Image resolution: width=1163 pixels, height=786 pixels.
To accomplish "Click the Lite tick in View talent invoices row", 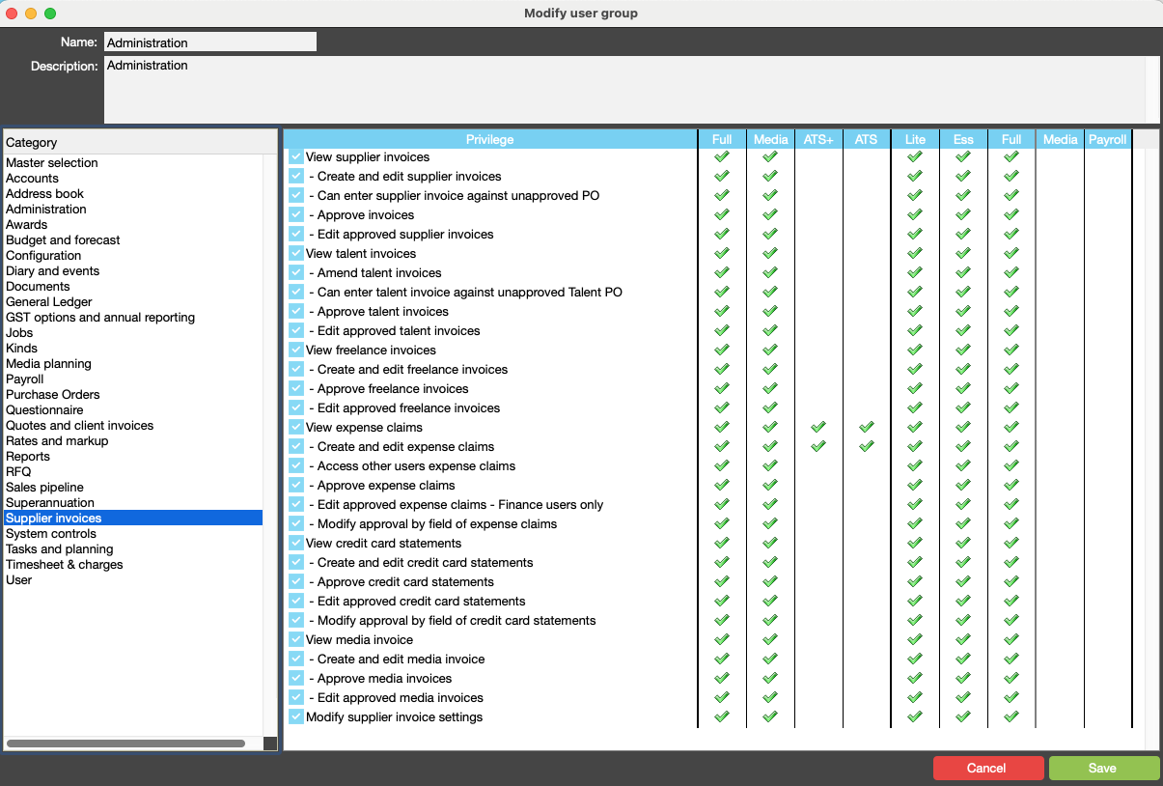I will (x=915, y=253).
